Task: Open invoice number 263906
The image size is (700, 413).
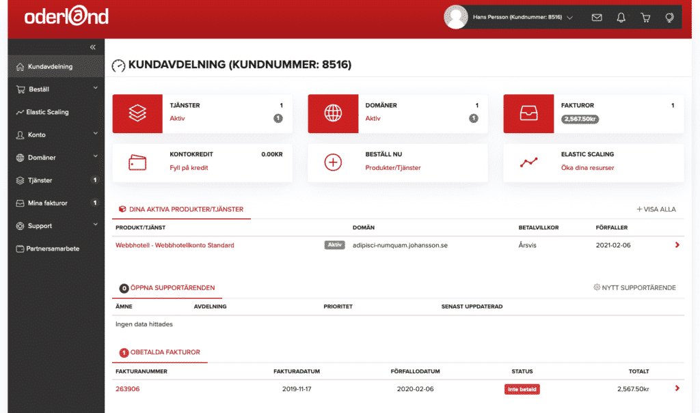Action: pyautogui.click(x=127, y=389)
